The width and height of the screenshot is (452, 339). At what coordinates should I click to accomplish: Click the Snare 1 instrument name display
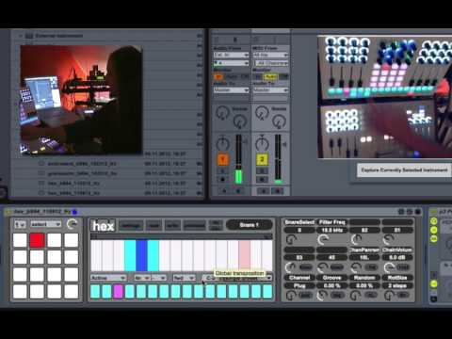tap(249, 225)
